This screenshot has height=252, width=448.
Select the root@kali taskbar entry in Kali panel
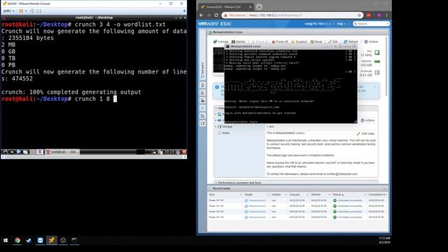[62, 152]
